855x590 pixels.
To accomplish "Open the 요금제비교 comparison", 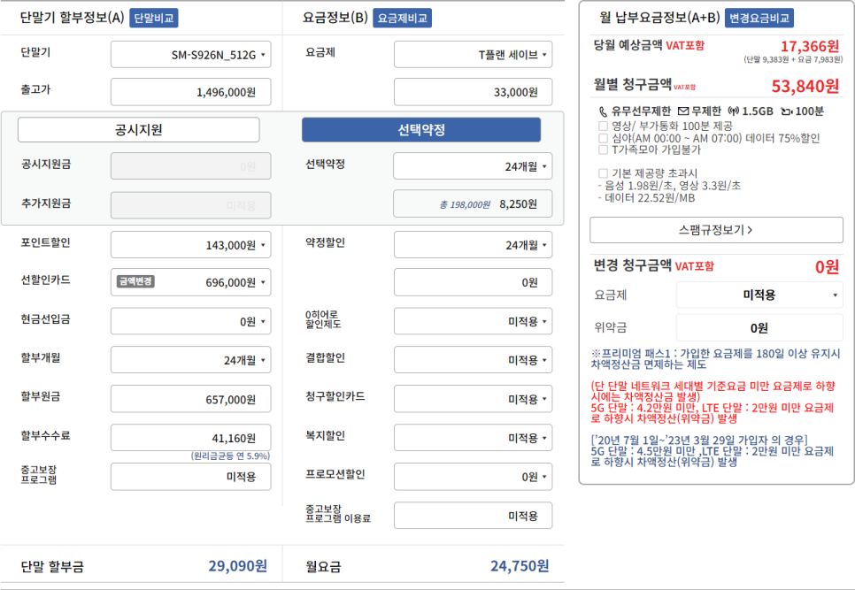I will click(403, 18).
